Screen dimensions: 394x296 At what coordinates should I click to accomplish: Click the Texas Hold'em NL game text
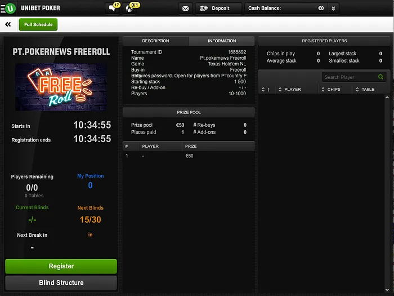(x=227, y=64)
